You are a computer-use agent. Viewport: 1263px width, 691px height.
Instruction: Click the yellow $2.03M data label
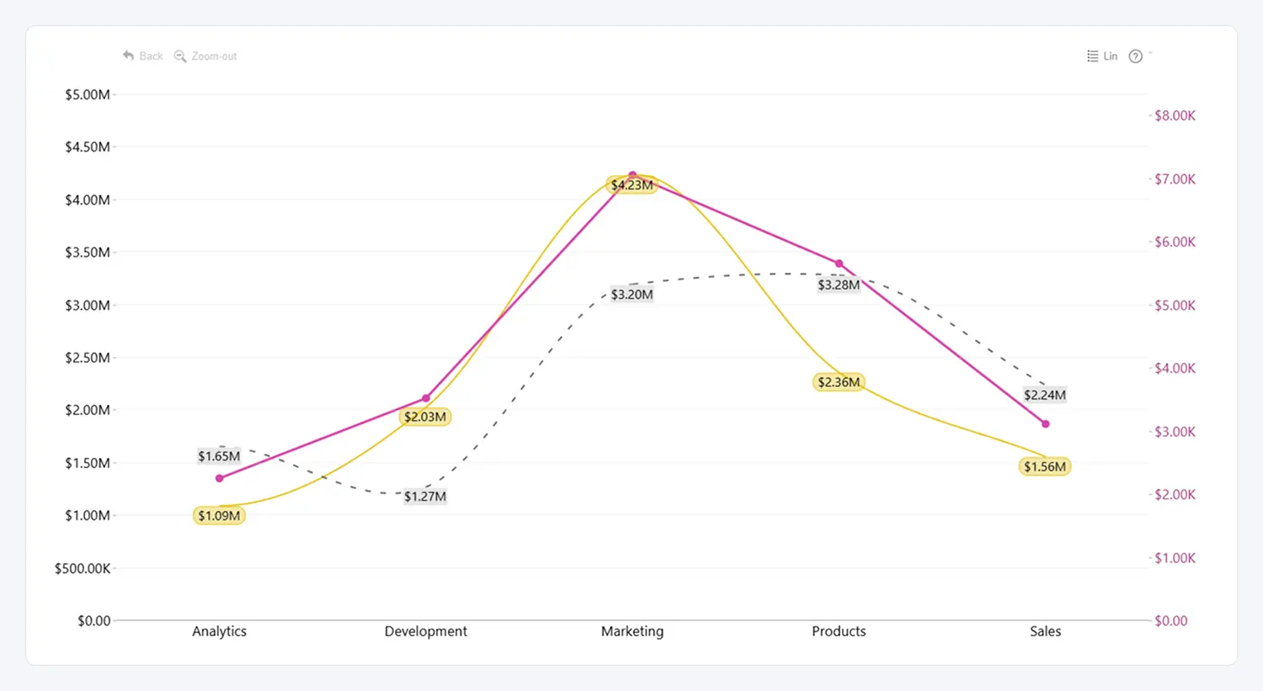coord(425,417)
